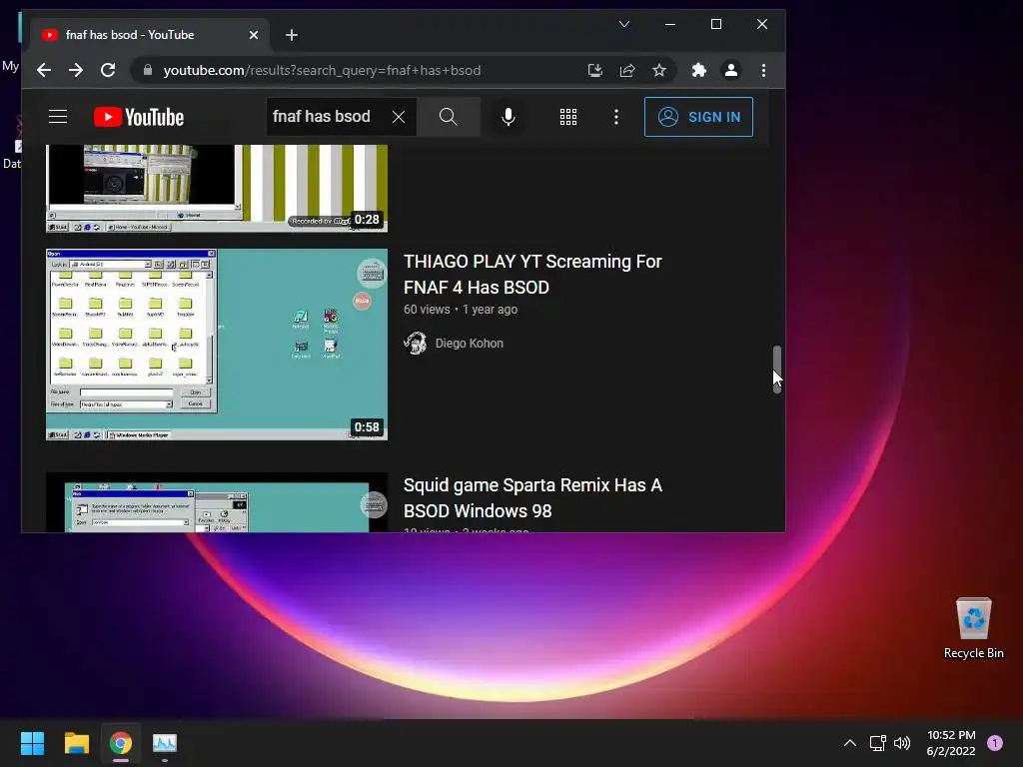The width and height of the screenshot is (1023, 767).
Task: Clear the search query with the X
Action: click(x=398, y=117)
